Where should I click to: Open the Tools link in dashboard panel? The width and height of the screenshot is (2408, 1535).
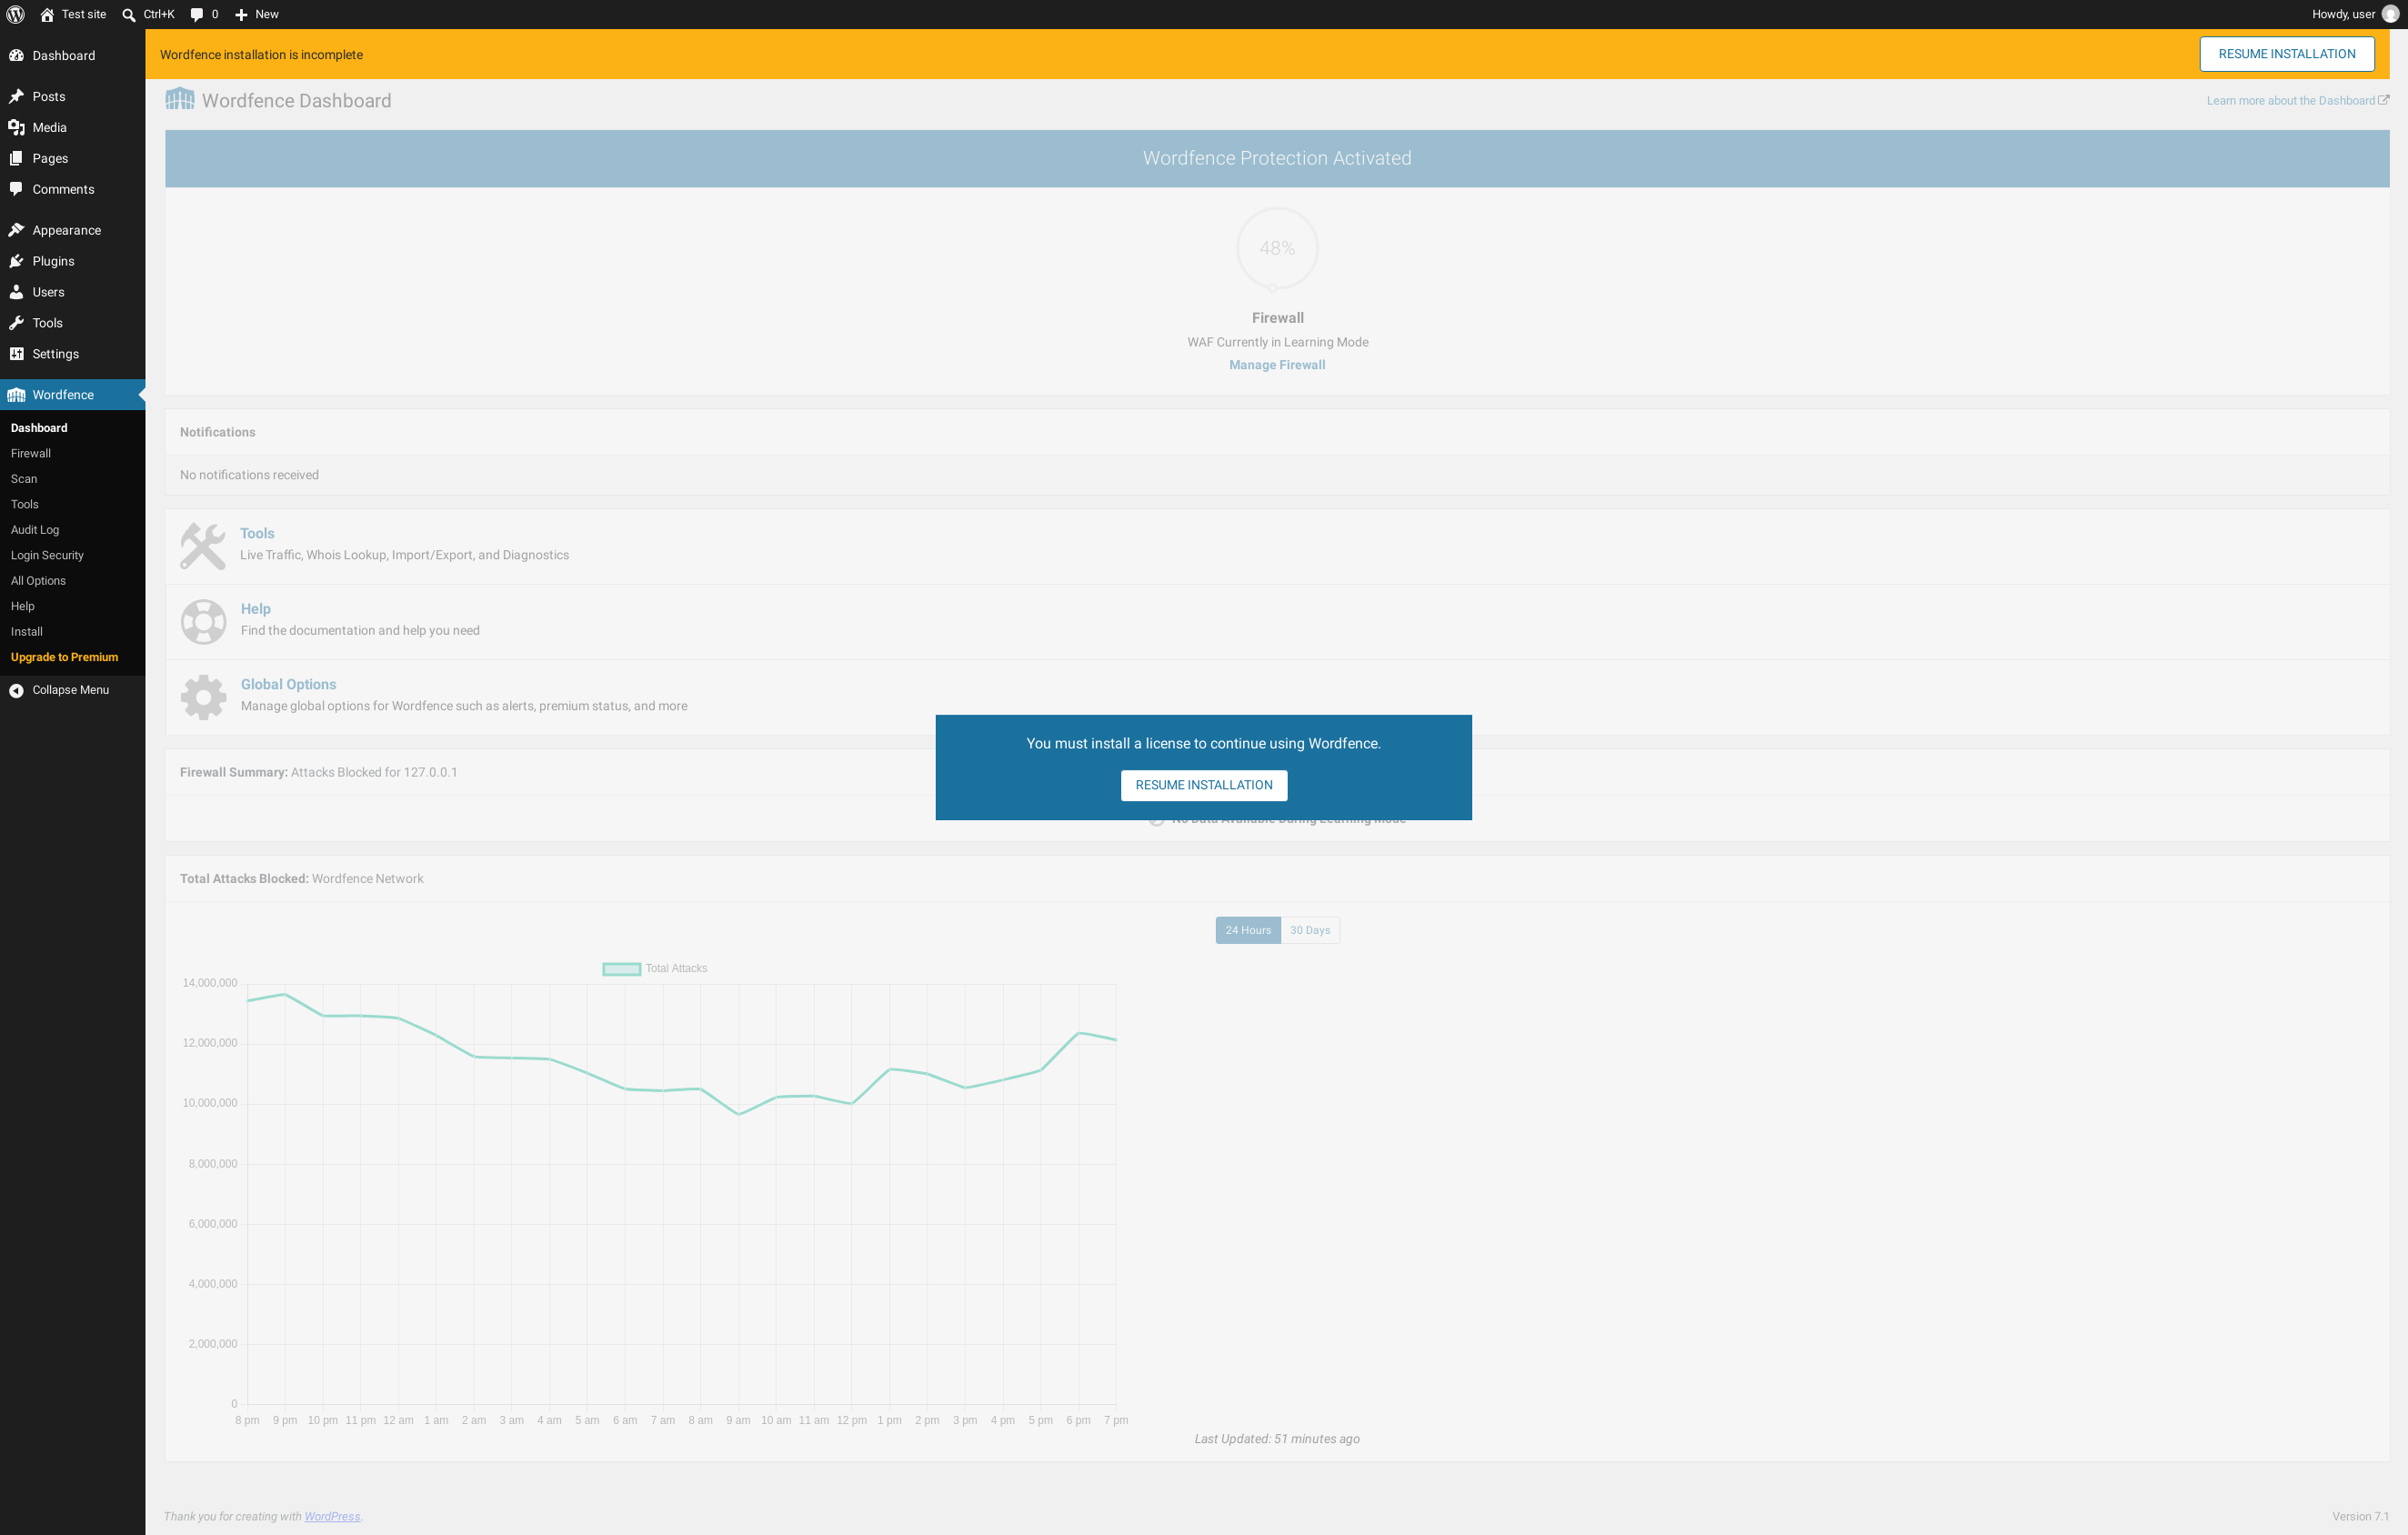tap(257, 533)
